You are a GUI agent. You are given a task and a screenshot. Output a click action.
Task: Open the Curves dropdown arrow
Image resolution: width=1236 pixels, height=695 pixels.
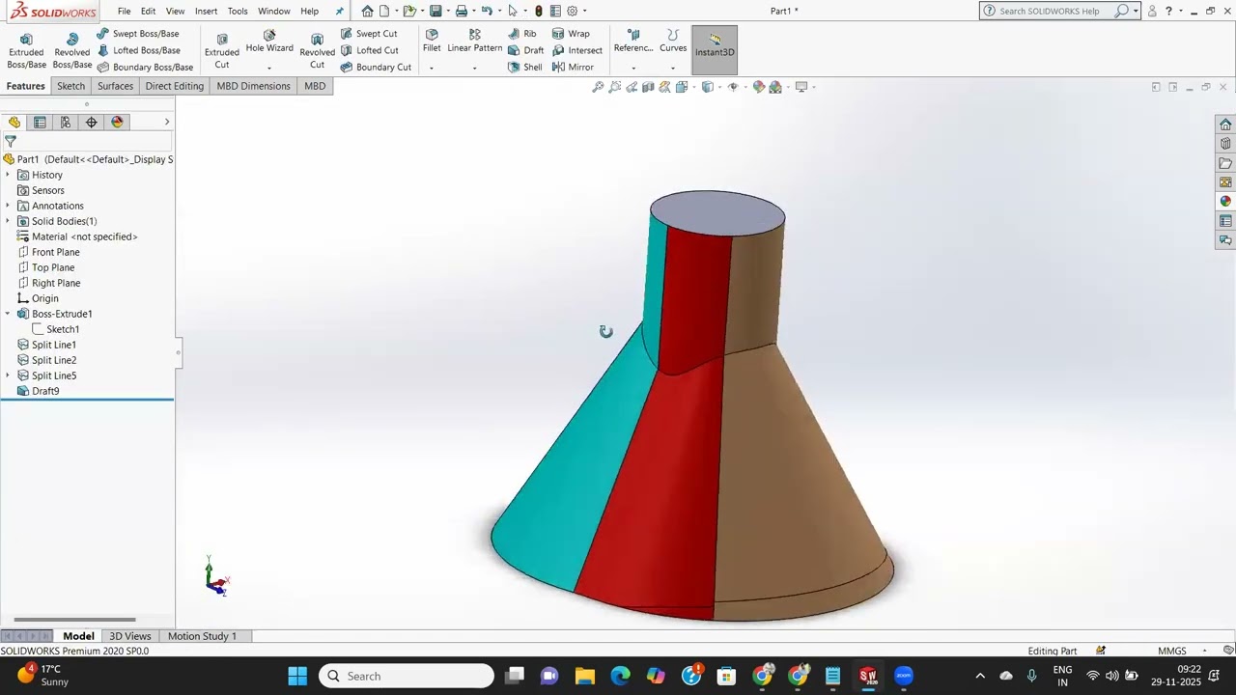[x=673, y=68]
